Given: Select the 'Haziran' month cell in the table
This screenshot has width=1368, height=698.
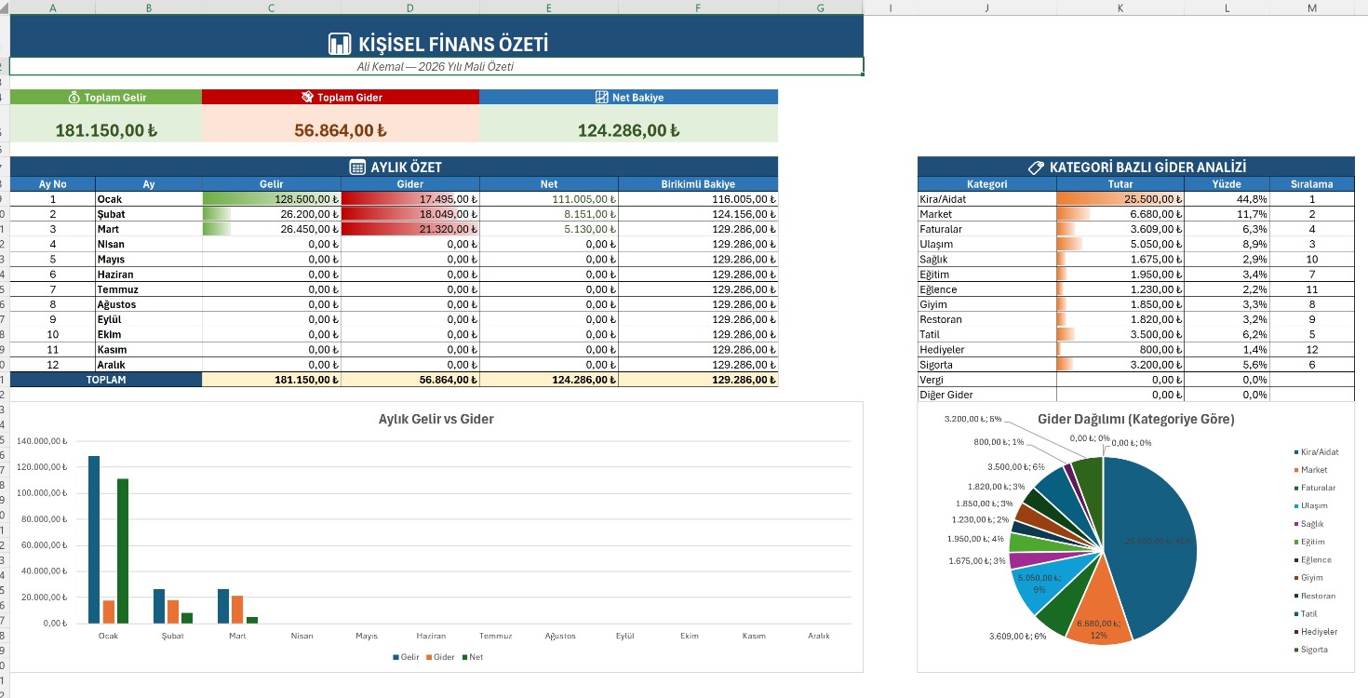Looking at the screenshot, I should [149, 275].
